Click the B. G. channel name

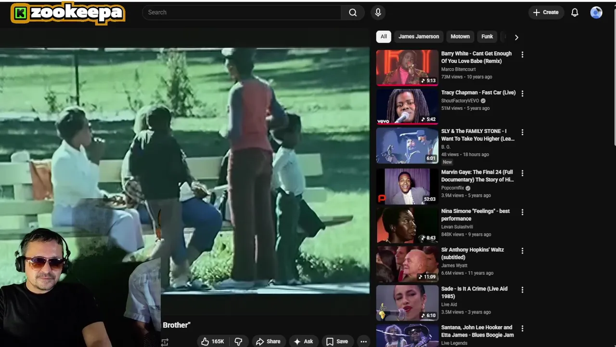tap(446, 147)
